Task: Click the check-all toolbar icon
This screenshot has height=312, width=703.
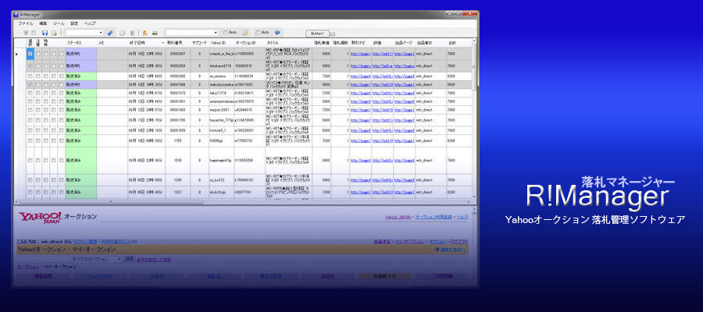Action: pos(26,33)
